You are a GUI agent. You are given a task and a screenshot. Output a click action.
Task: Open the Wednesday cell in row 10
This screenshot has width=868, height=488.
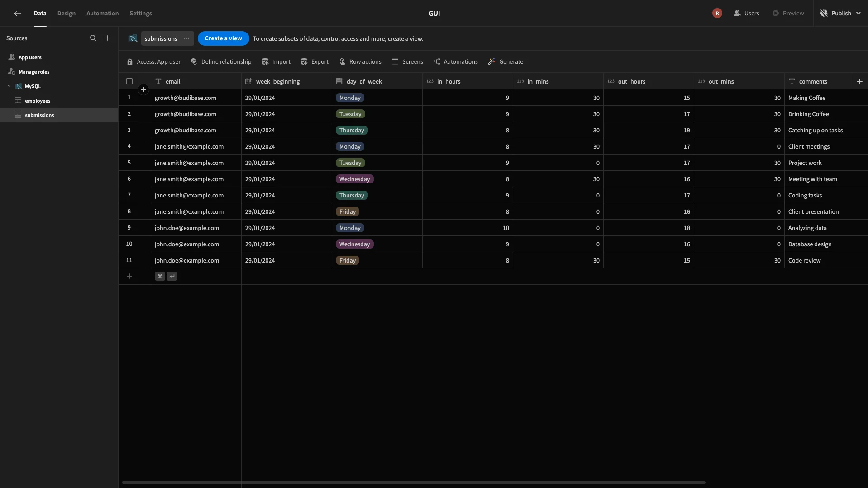[x=377, y=244]
